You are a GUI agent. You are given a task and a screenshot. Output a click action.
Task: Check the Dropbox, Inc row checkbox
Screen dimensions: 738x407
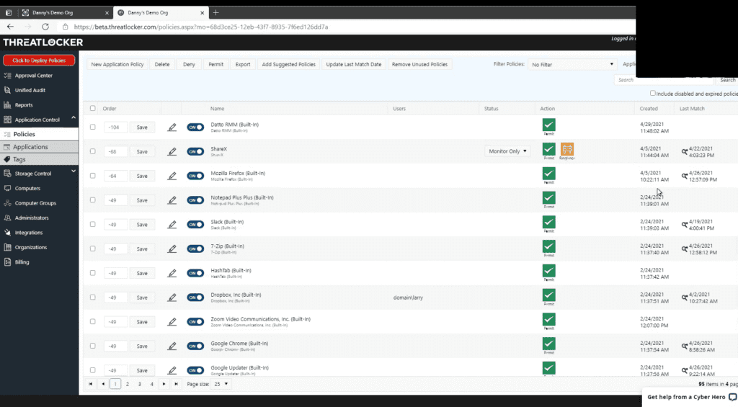point(93,298)
